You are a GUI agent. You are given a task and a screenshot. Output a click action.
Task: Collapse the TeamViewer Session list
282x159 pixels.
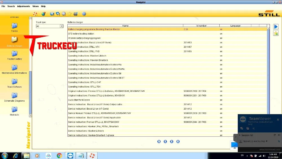point(240,135)
